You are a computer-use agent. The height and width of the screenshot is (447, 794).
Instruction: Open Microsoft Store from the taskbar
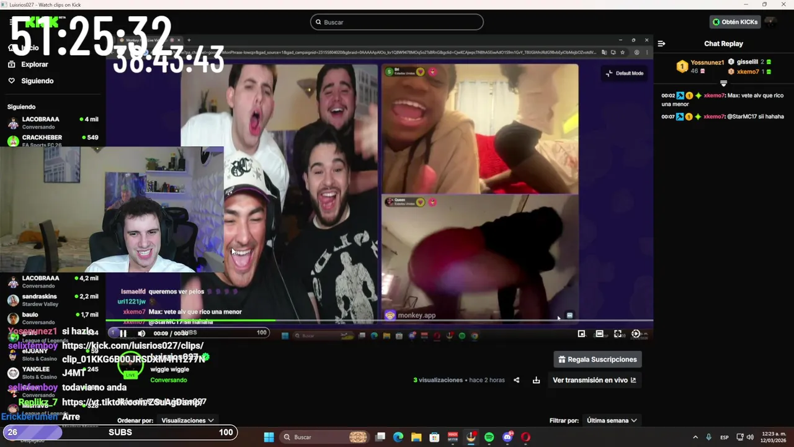(x=435, y=437)
